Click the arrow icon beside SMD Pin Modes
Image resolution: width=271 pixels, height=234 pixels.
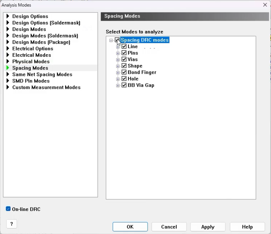coord(8,81)
